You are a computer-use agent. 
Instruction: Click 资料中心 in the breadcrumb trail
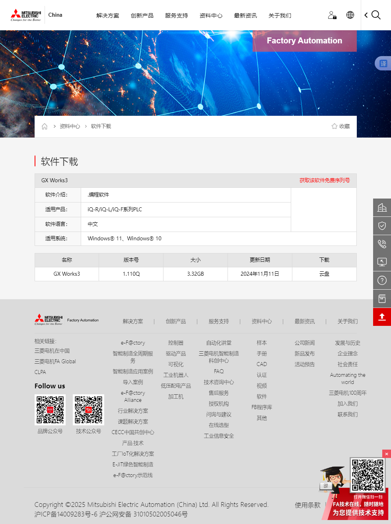pyautogui.click(x=70, y=127)
